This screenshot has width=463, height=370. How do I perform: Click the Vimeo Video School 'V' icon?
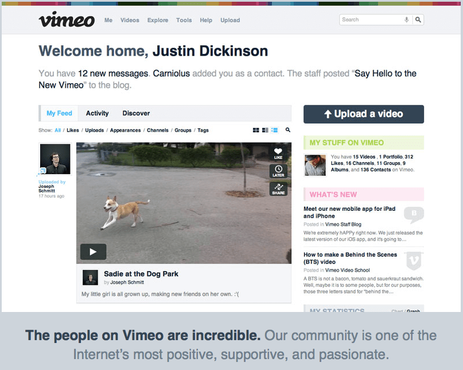pos(414,261)
